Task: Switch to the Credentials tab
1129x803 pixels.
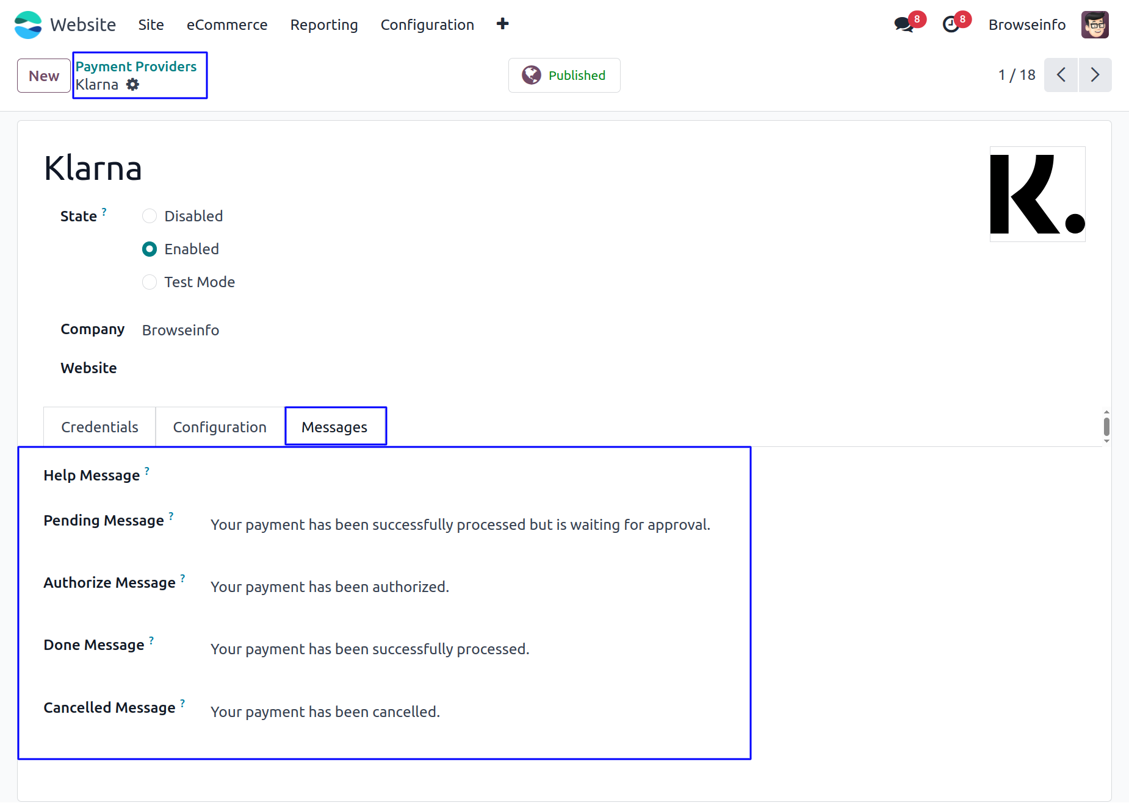Action: (x=99, y=427)
